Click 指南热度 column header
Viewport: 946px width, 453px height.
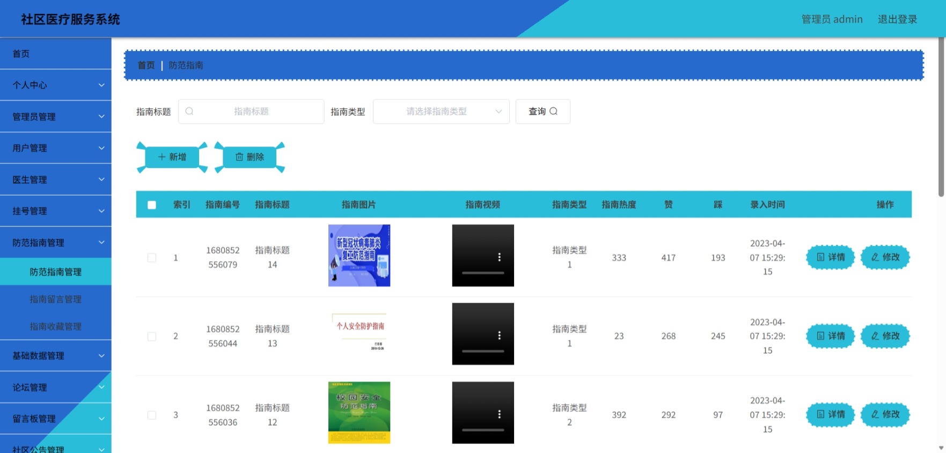click(619, 204)
